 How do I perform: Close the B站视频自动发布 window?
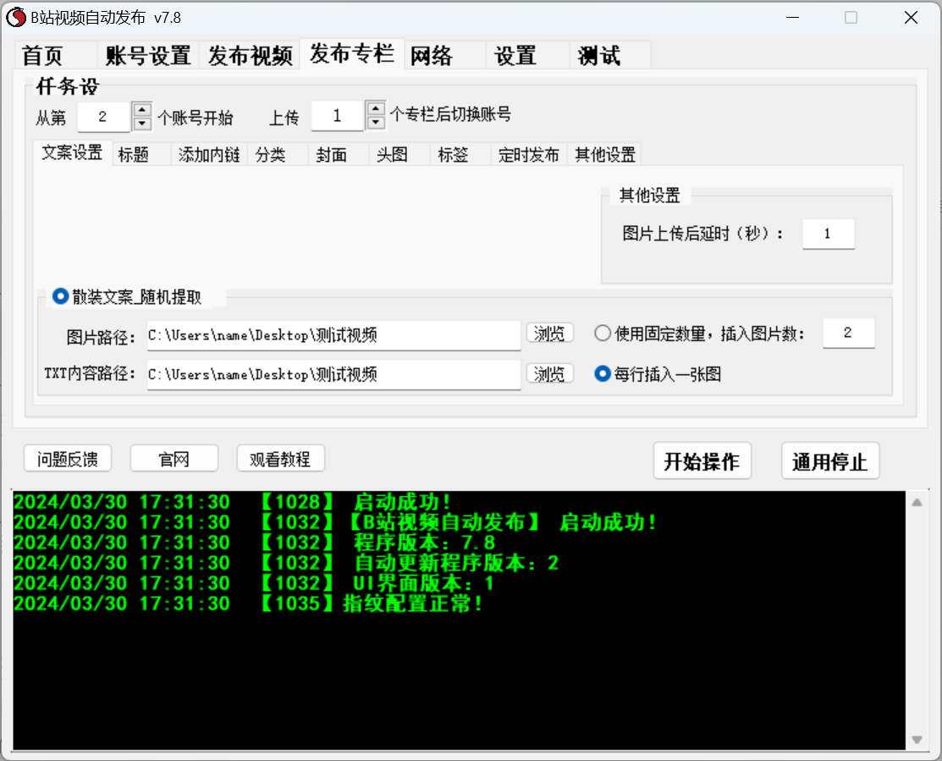tap(911, 18)
